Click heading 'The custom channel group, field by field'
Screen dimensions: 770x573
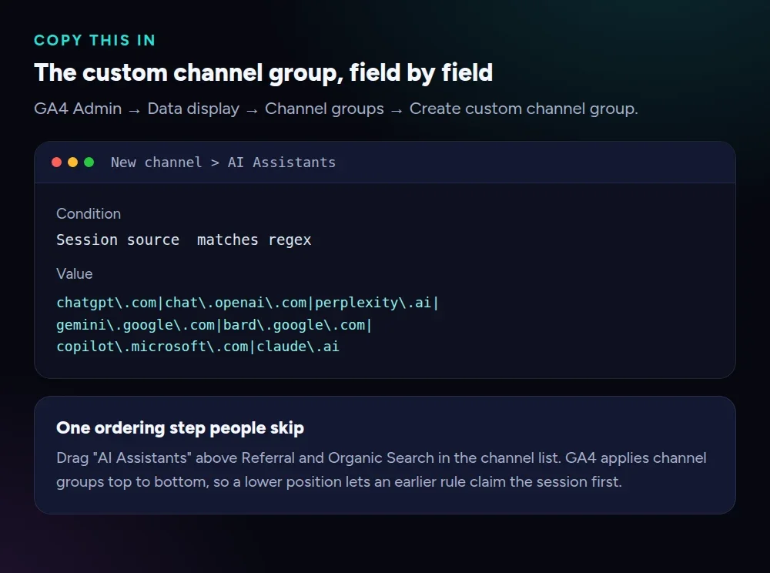(263, 72)
